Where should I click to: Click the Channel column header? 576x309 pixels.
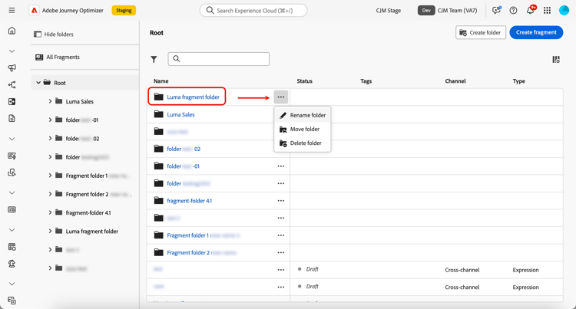click(x=455, y=81)
